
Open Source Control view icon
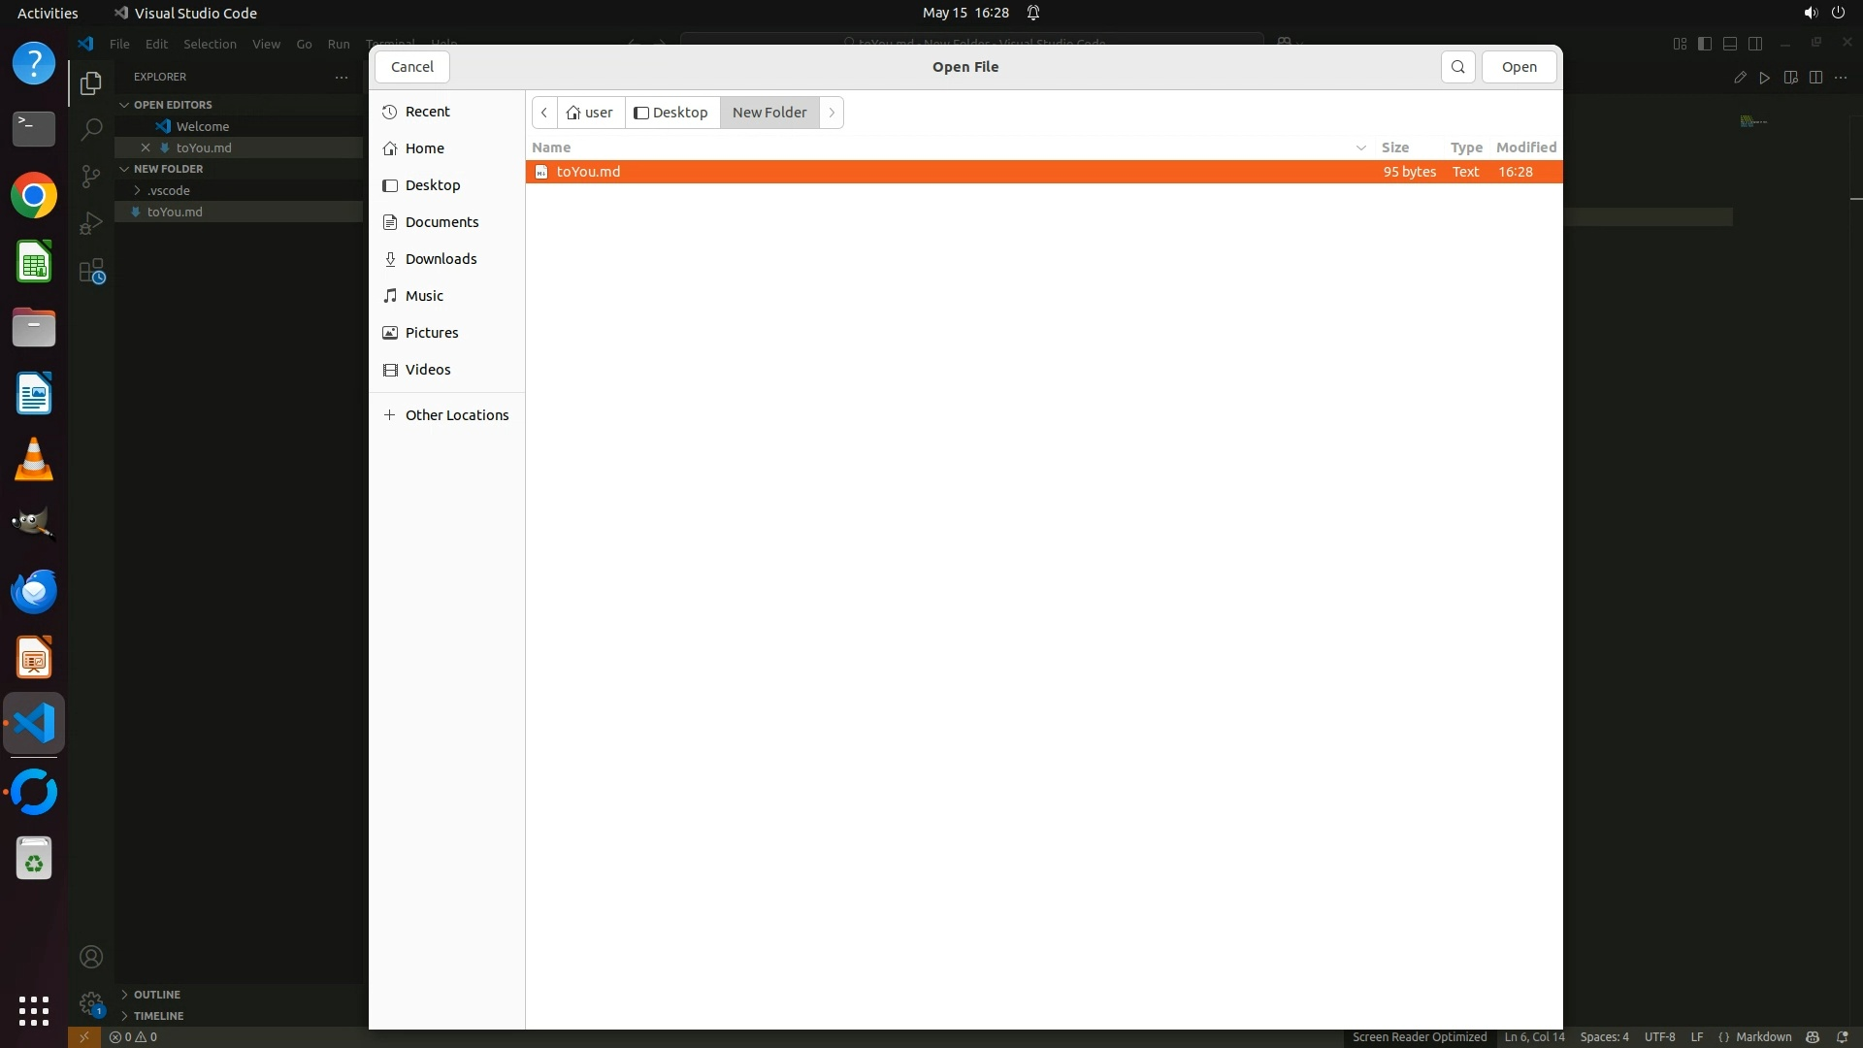coord(90,176)
